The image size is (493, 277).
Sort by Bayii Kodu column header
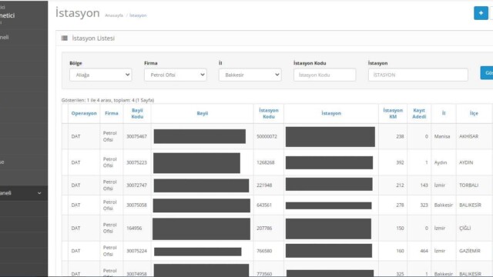click(x=137, y=113)
